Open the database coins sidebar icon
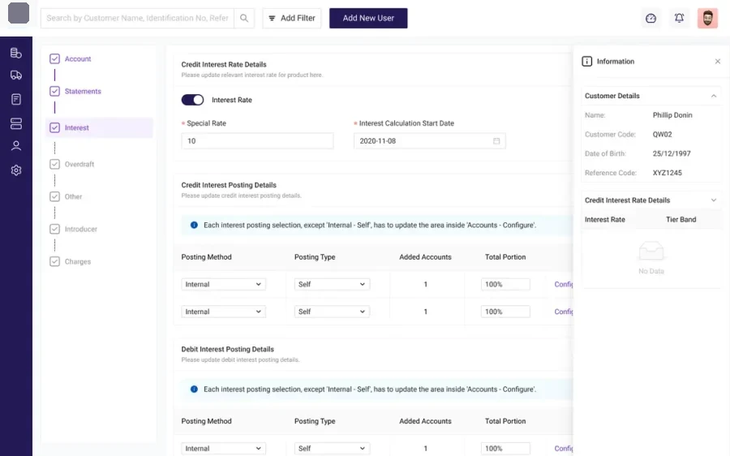This screenshot has width=730, height=456. point(16,53)
